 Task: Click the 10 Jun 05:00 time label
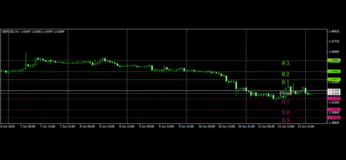(x=206, y=127)
